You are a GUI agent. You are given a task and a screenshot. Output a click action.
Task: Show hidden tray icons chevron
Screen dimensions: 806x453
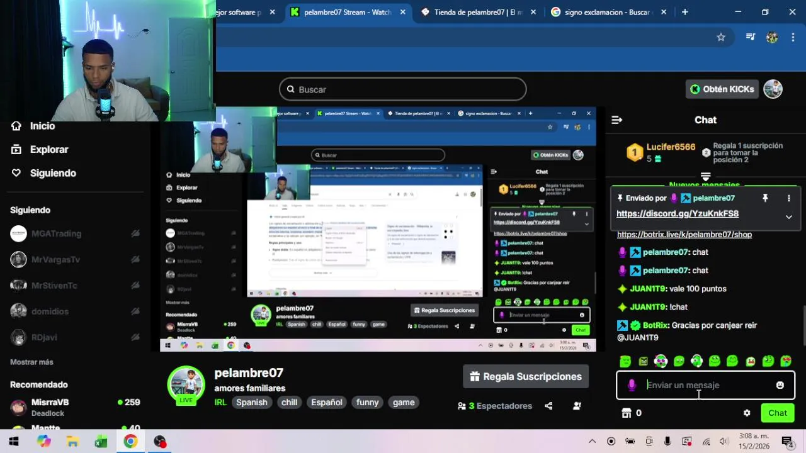point(592,442)
